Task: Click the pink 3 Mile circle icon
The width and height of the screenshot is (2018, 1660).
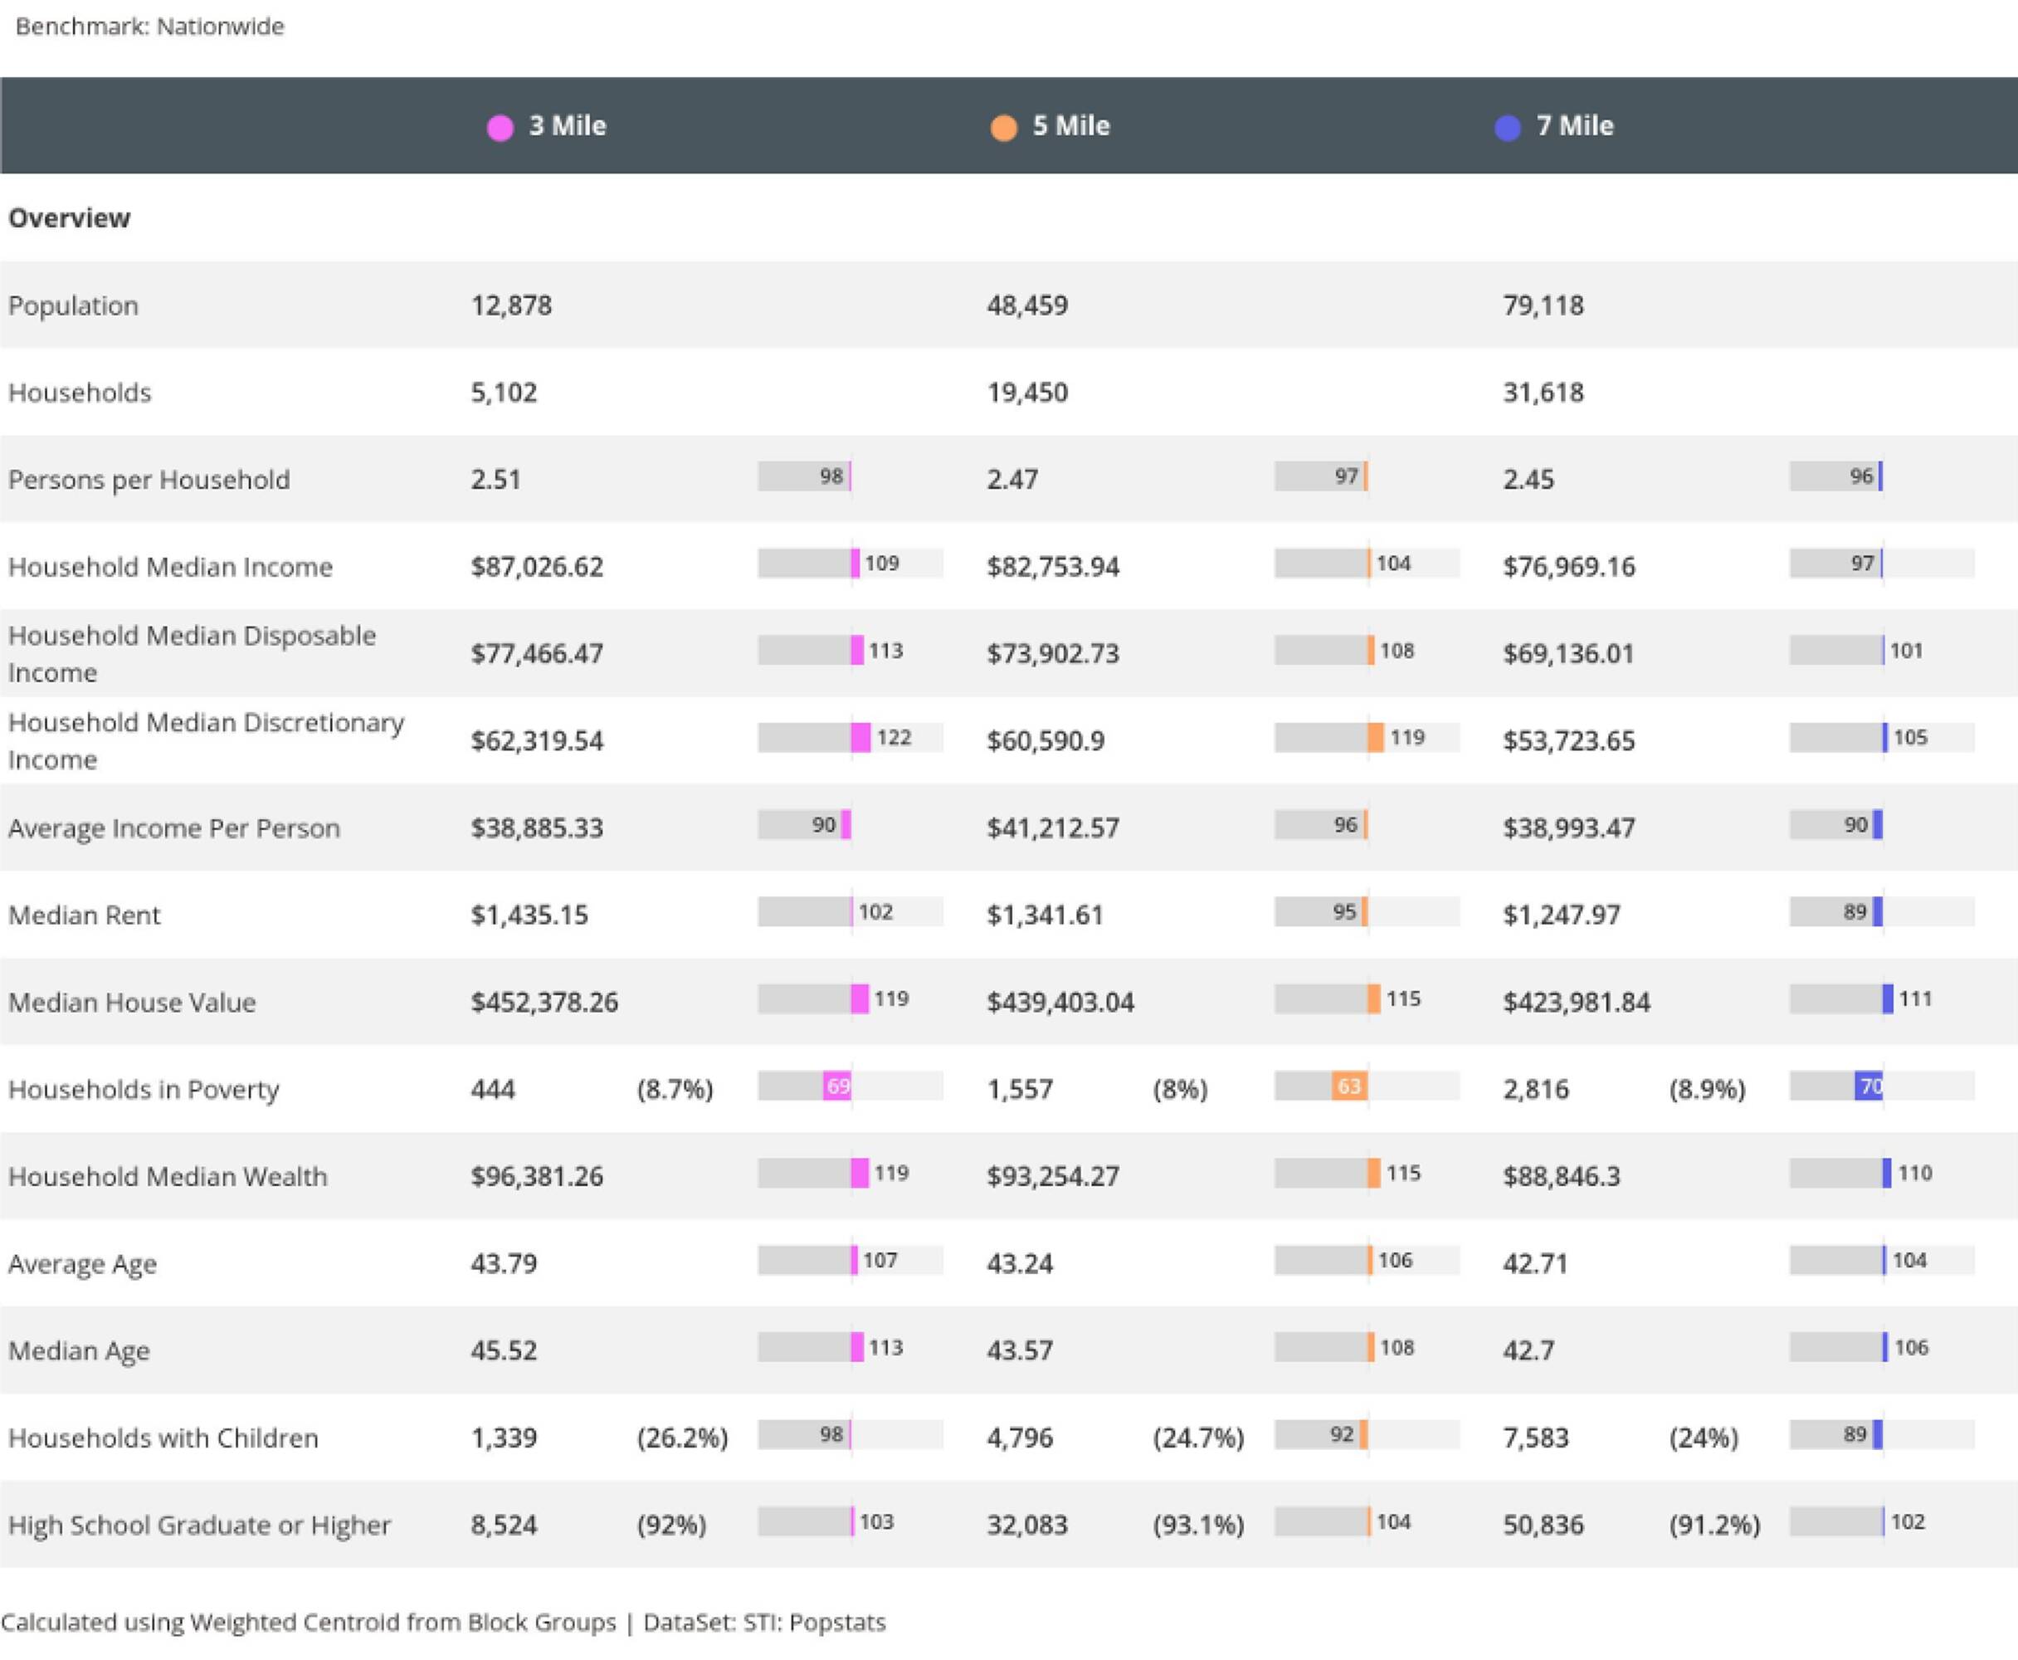Action: pyautogui.click(x=500, y=127)
